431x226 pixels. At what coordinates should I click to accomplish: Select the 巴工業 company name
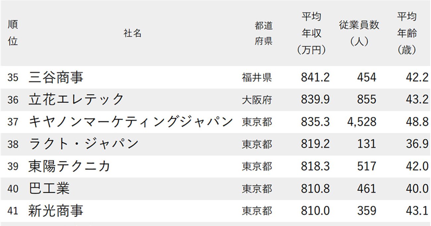49,189
